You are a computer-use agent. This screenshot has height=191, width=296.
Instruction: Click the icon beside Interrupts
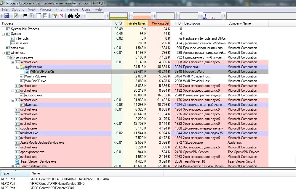pos(13,39)
